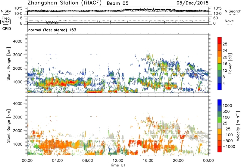Click the "04:00" time tick label
Image resolution: width=241 pixels, height=167 pixels.
[x=57, y=161]
